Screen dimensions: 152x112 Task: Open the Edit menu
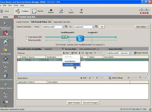point(4,6)
